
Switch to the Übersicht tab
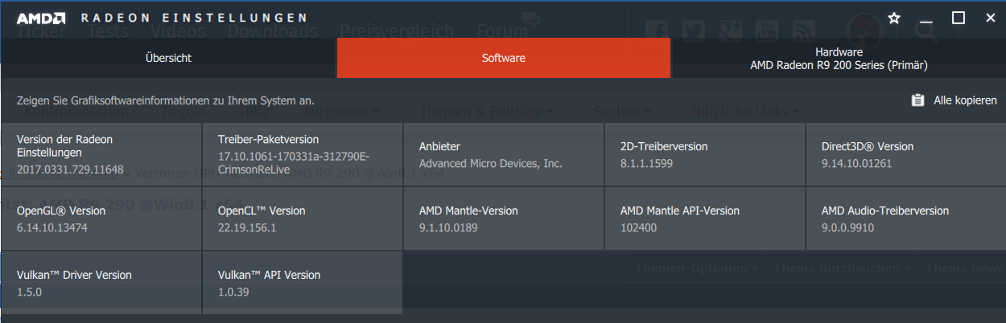pyautogui.click(x=168, y=59)
